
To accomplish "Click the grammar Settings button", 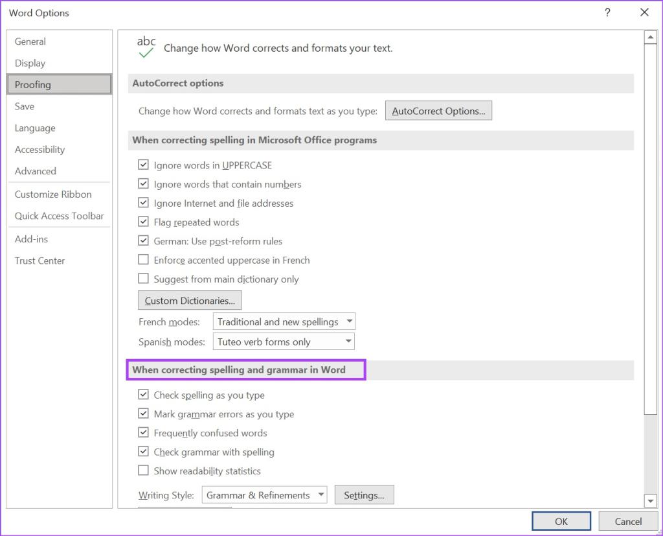I will (x=364, y=495).
